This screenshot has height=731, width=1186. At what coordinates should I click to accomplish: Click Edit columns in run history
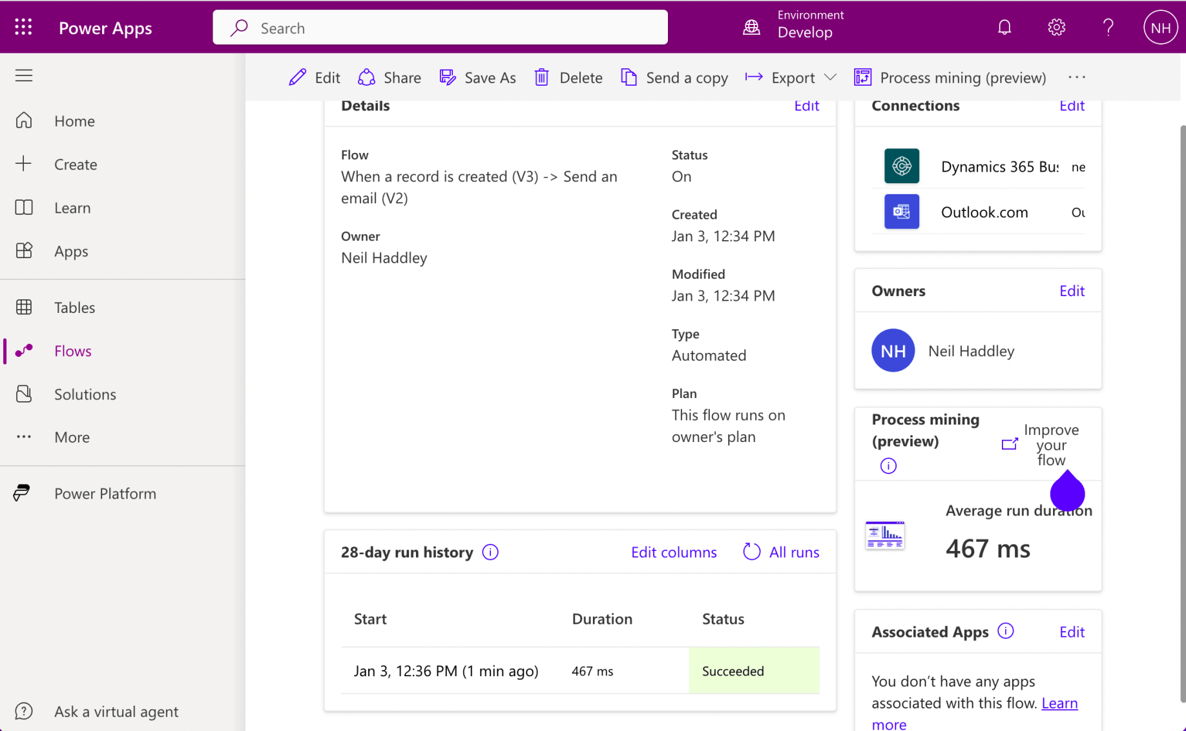(x=673, y=552)
